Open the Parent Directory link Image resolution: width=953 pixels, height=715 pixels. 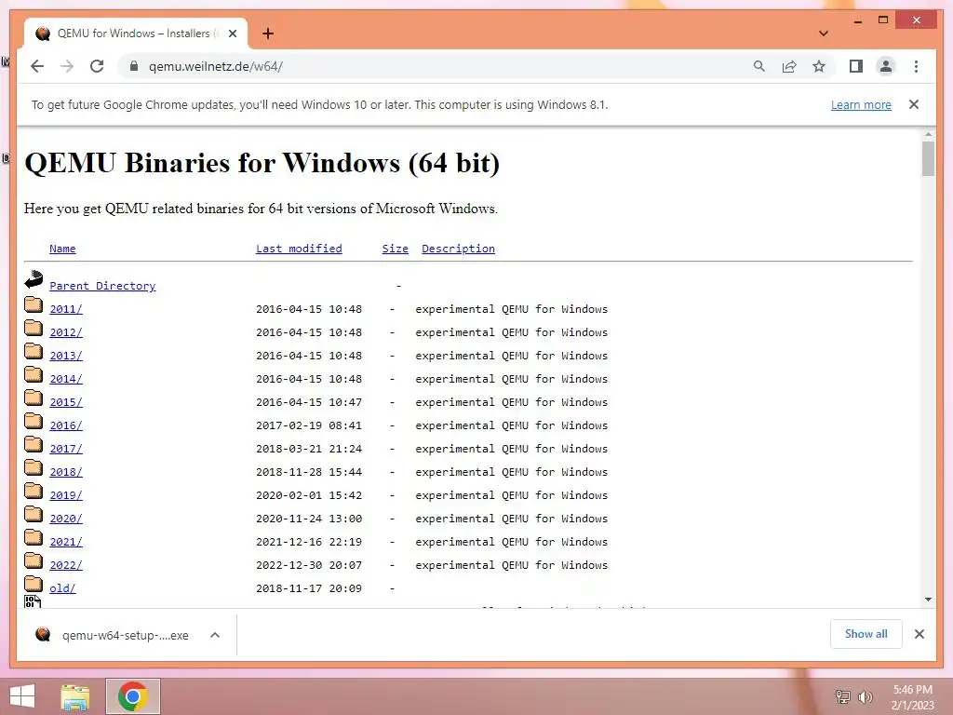[102, 286]
